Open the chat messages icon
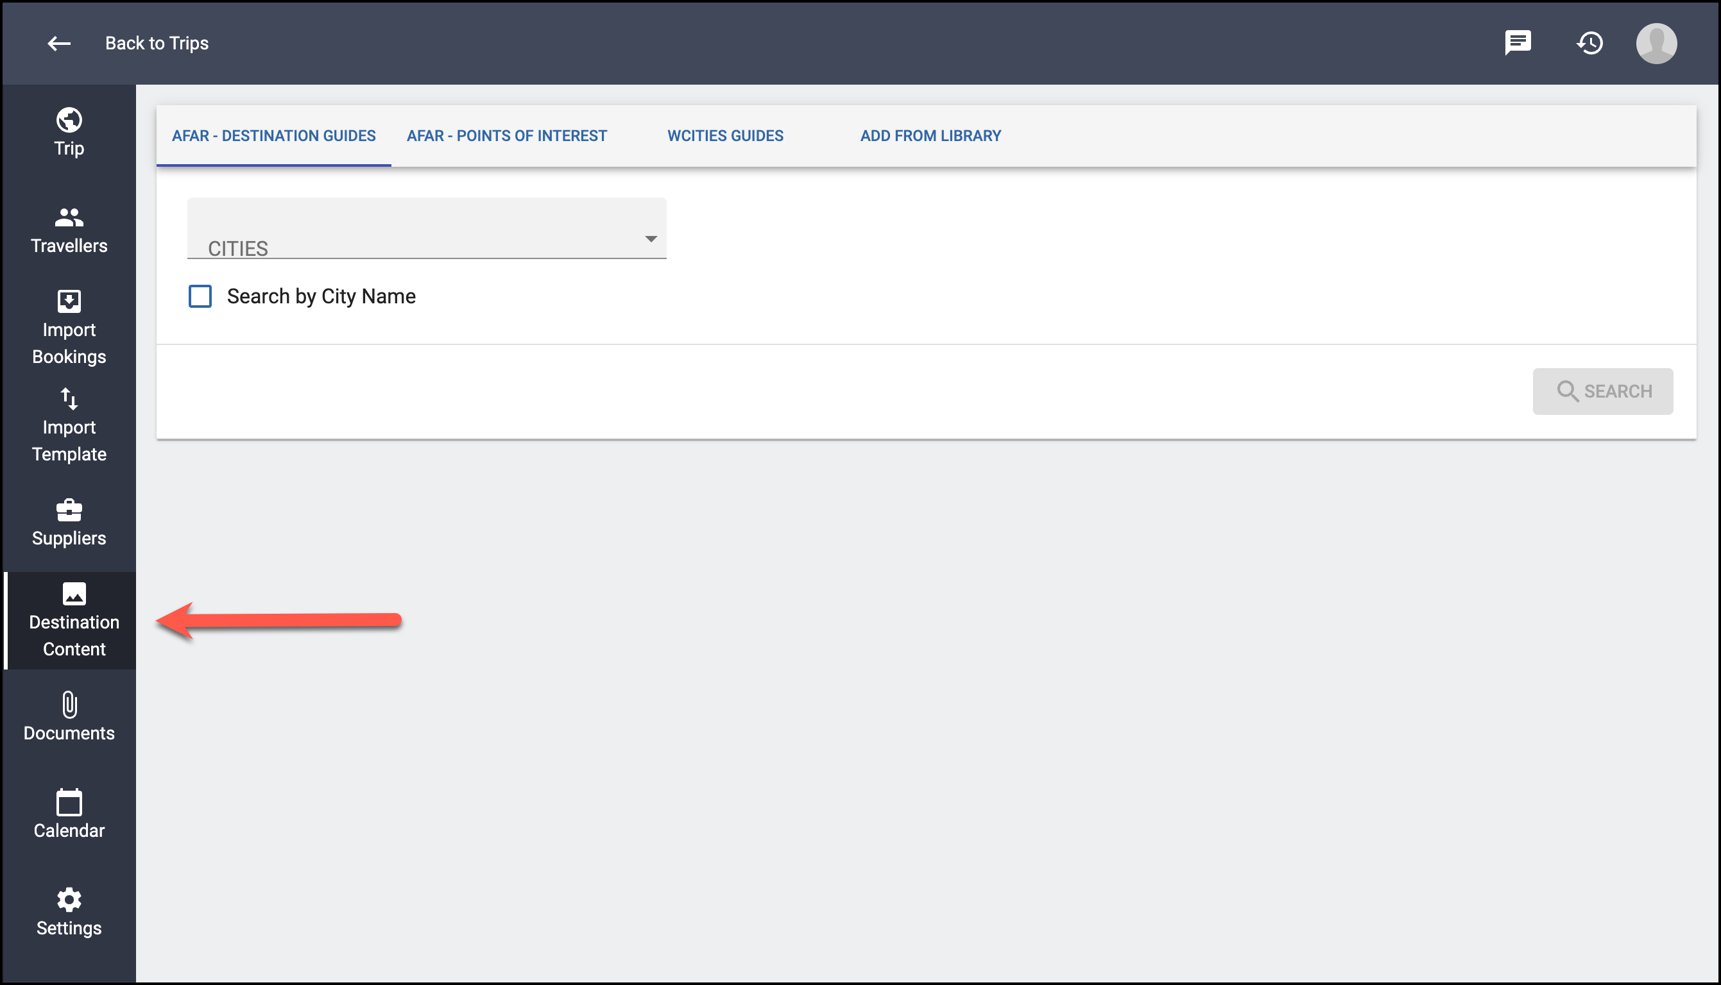The image size is (1721, 985). click(x=1518, y=44)
